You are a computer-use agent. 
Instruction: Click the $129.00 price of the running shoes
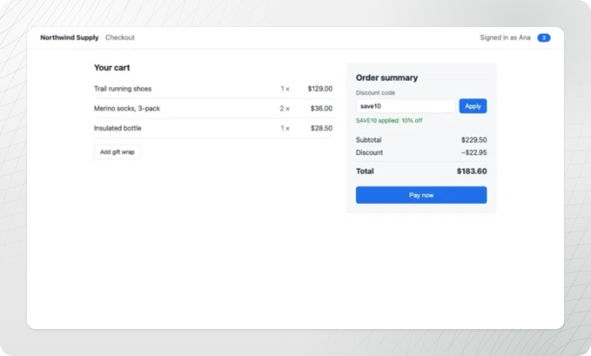click(320, 88)
